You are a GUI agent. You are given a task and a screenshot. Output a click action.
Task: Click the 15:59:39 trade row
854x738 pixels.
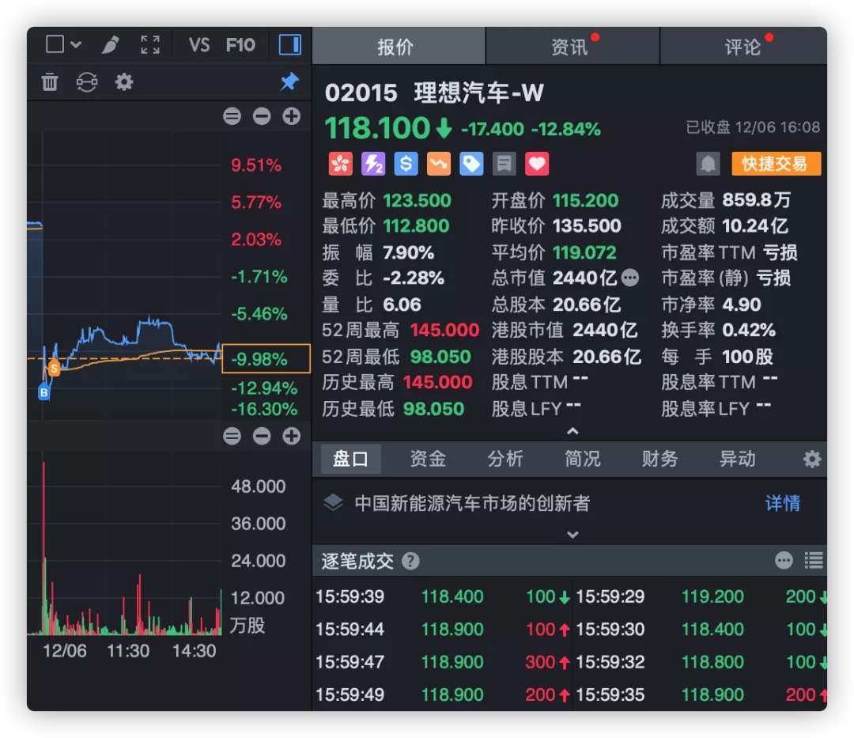[442, 596]
